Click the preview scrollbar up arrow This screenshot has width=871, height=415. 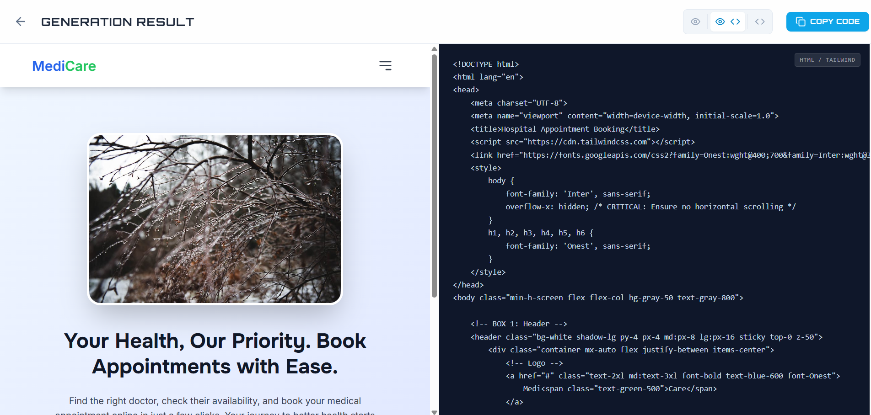(434, 49)
